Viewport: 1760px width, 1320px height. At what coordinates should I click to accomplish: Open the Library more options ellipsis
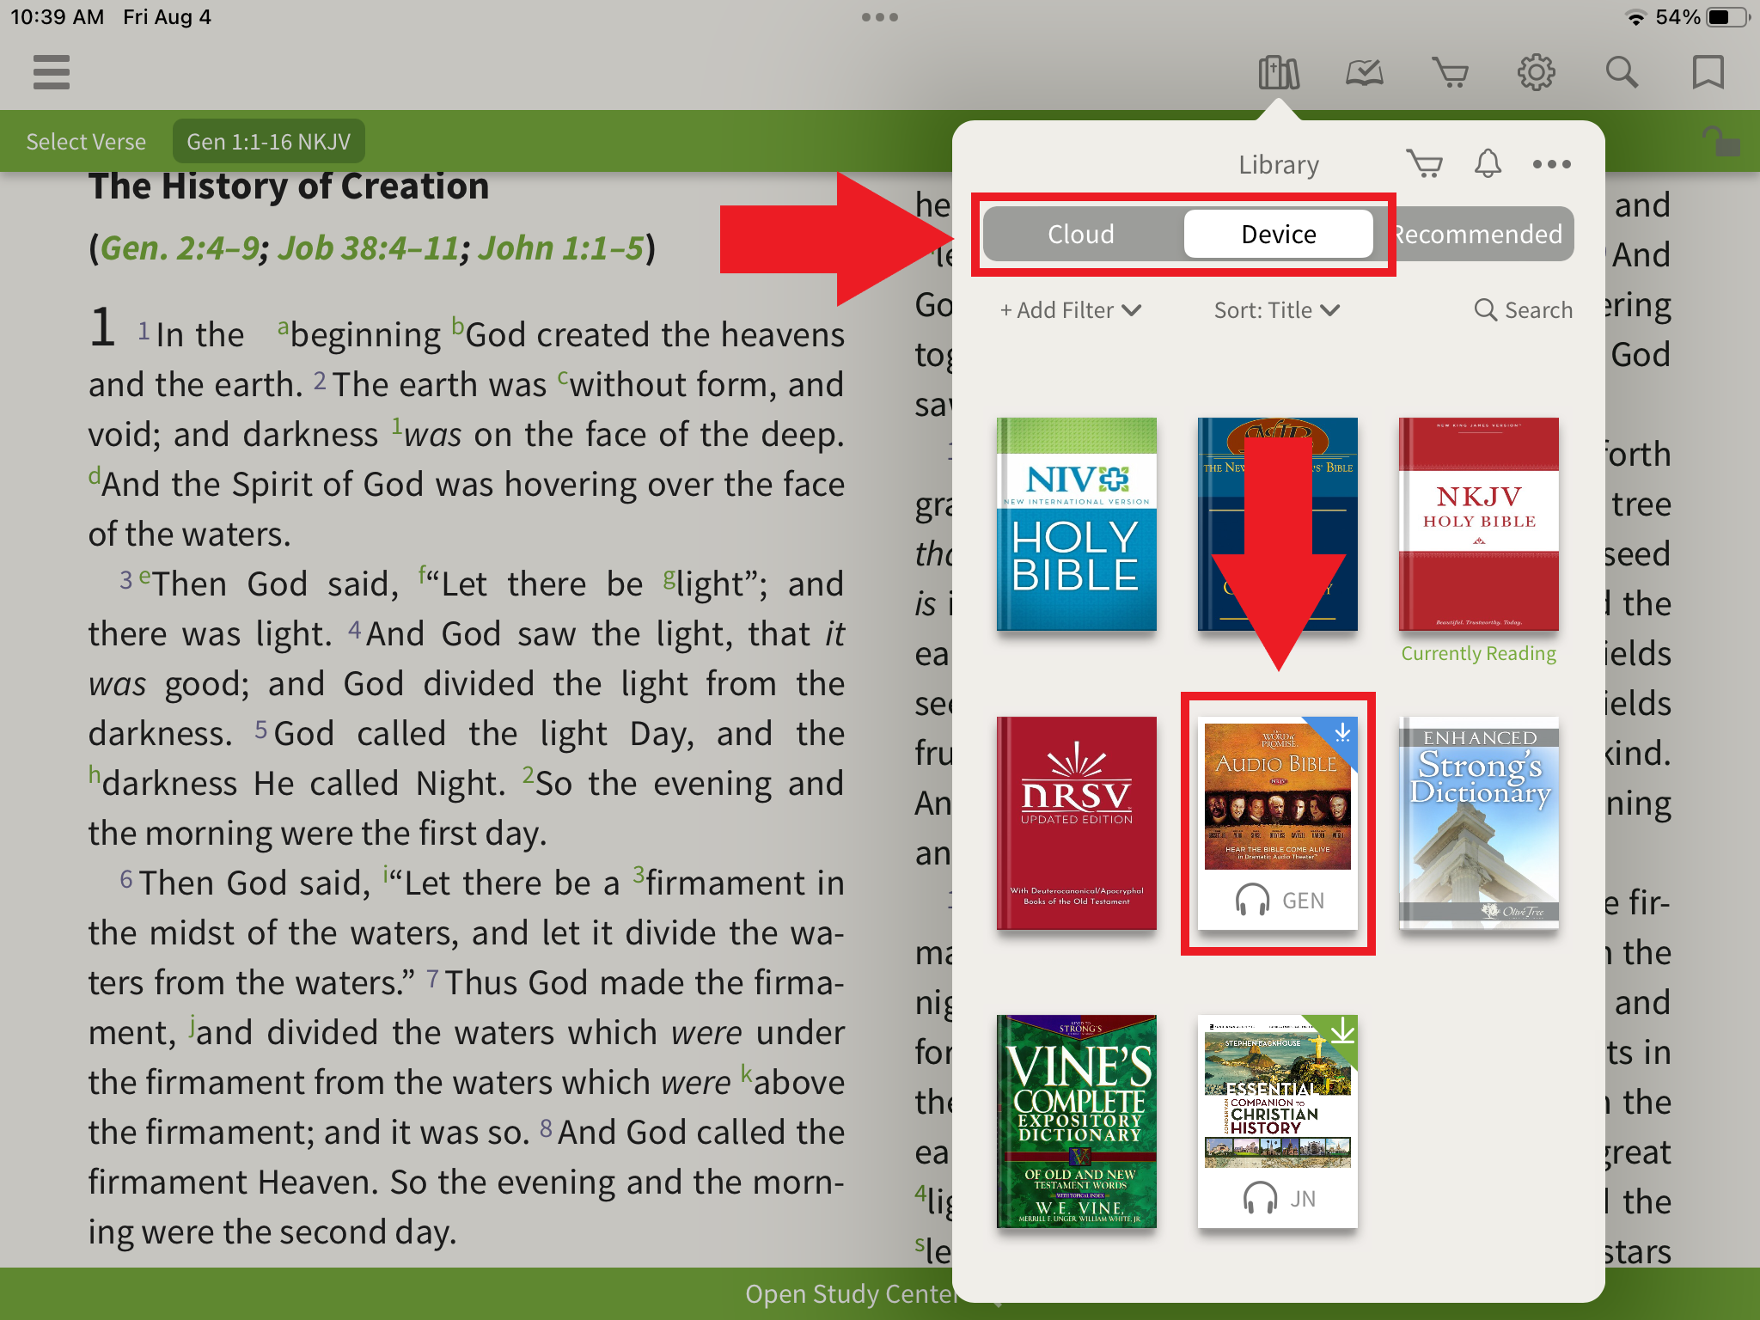coord(1552,164)
